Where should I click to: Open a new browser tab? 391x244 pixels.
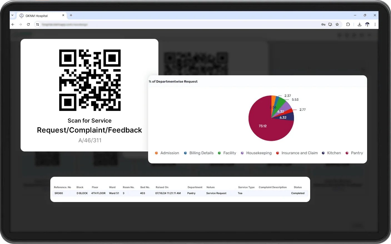coord(71,15)
